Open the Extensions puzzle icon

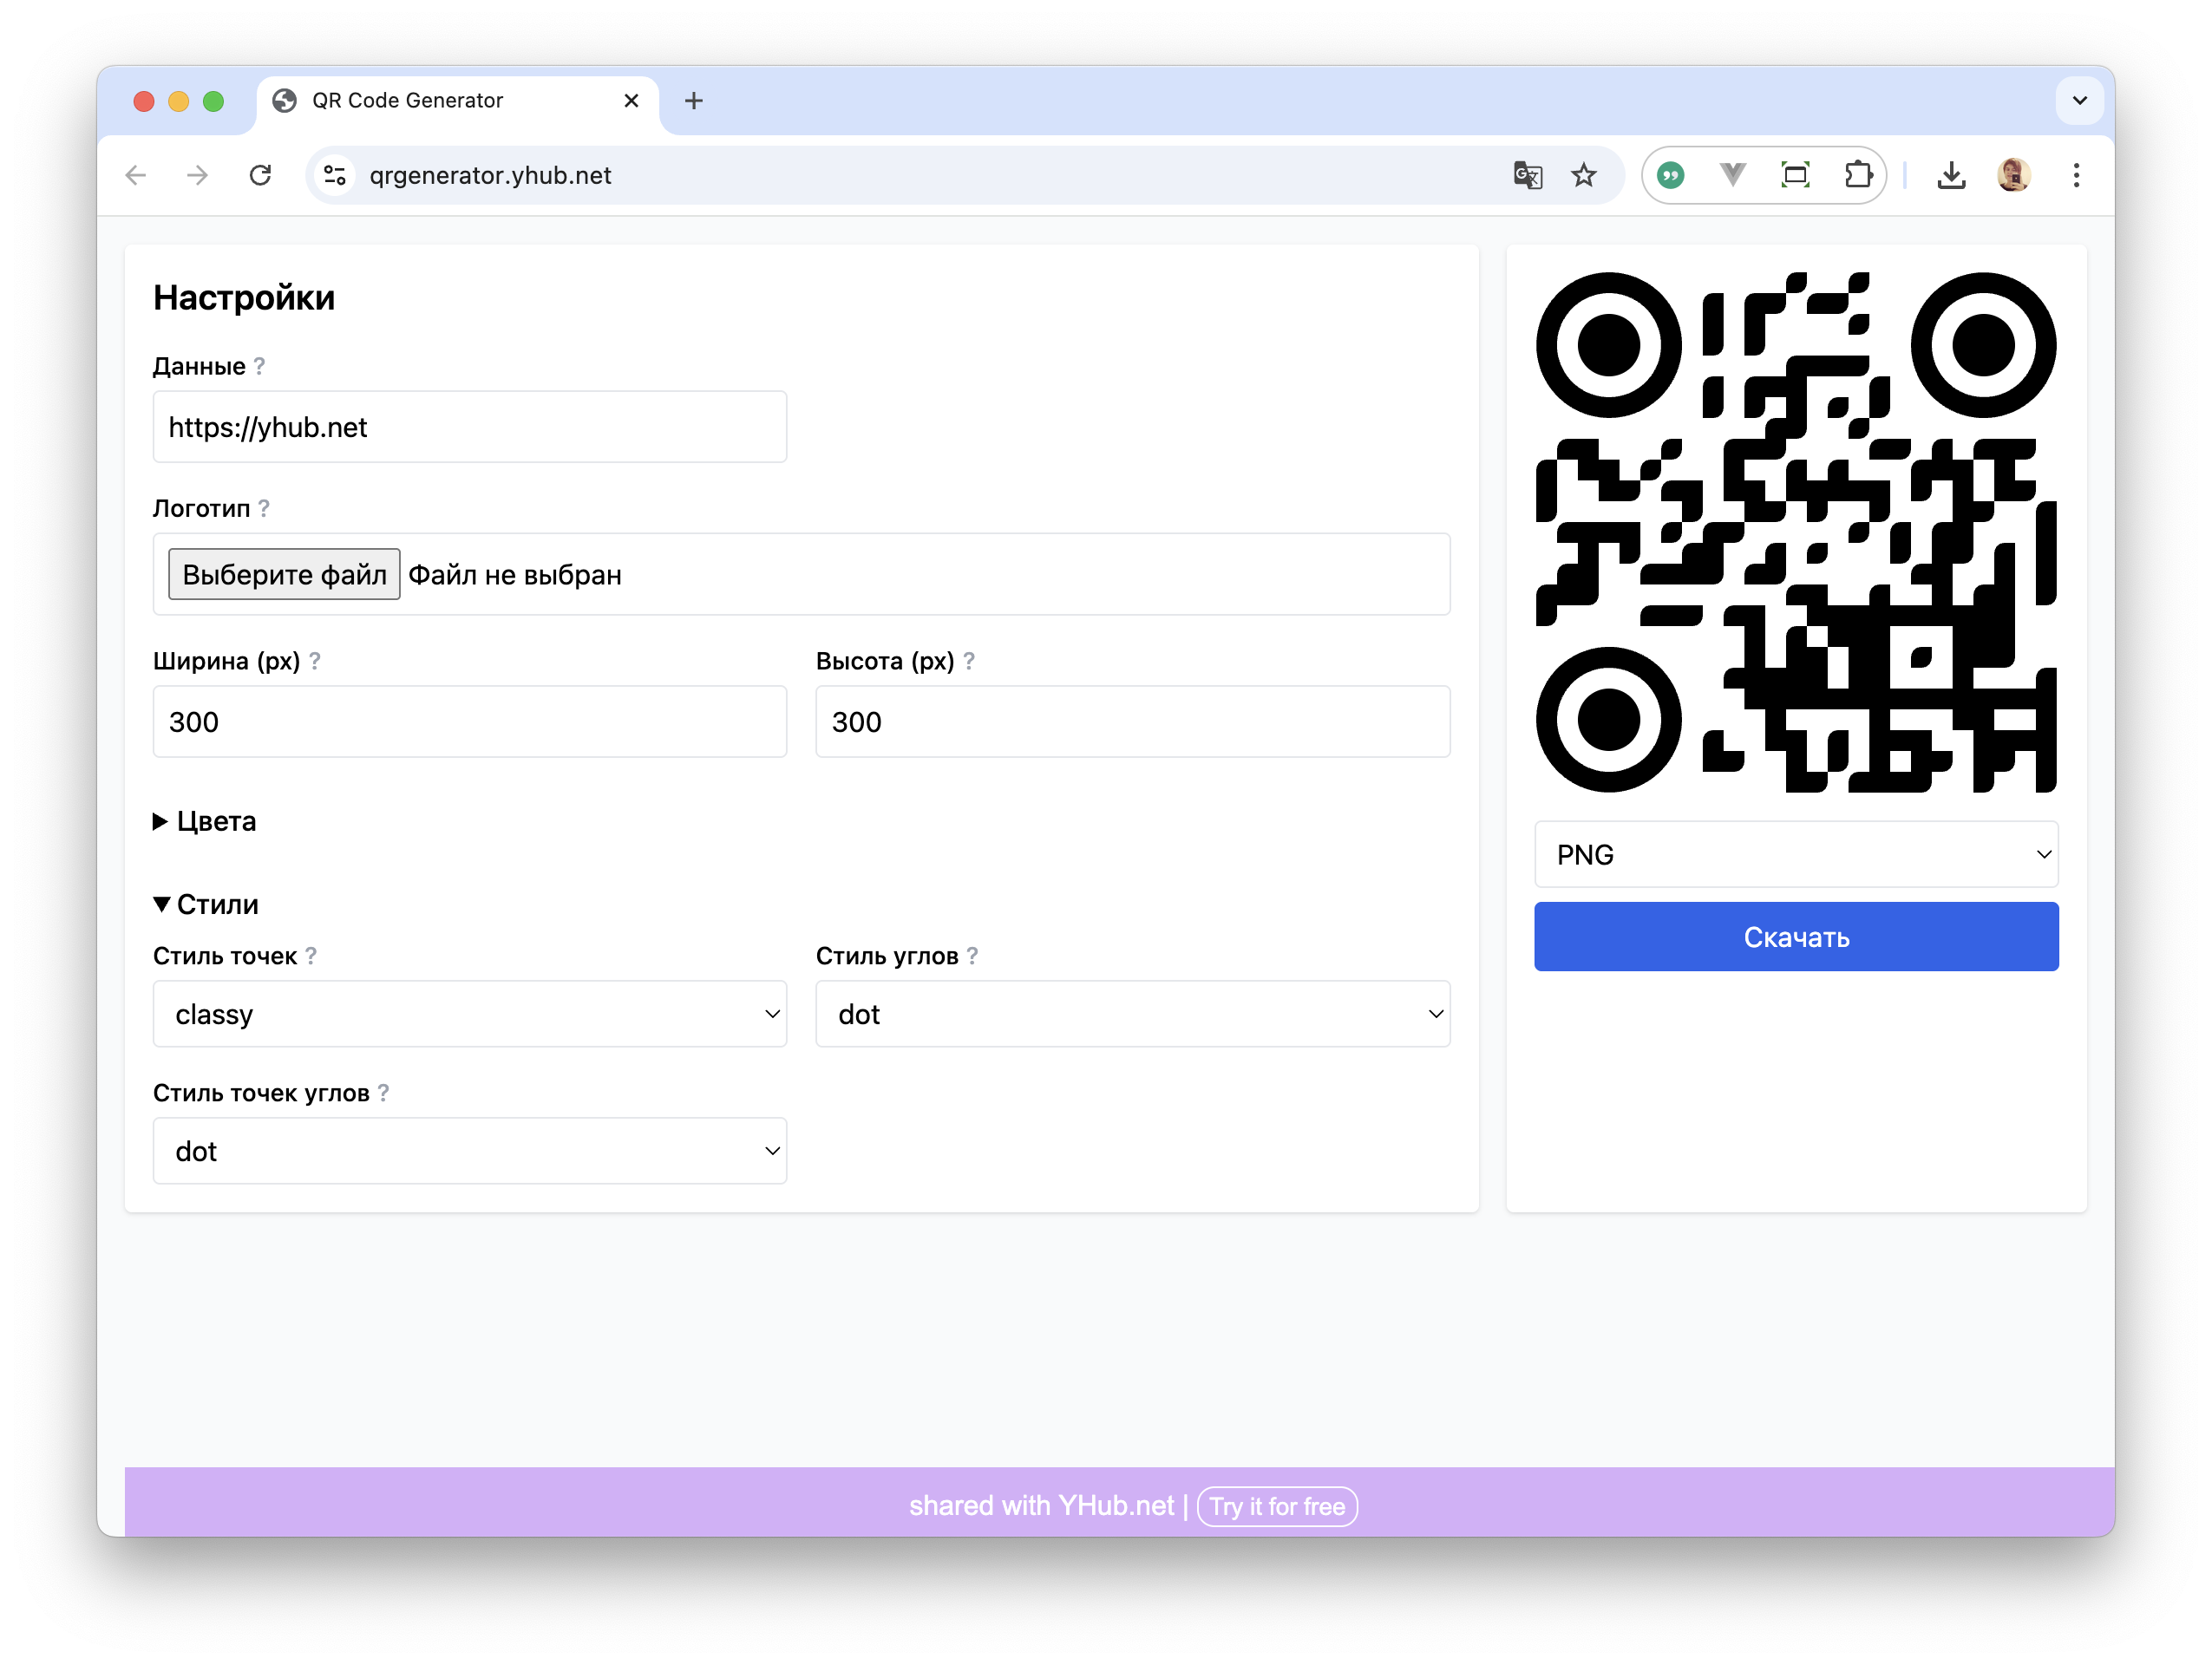tap(1857, 176)
